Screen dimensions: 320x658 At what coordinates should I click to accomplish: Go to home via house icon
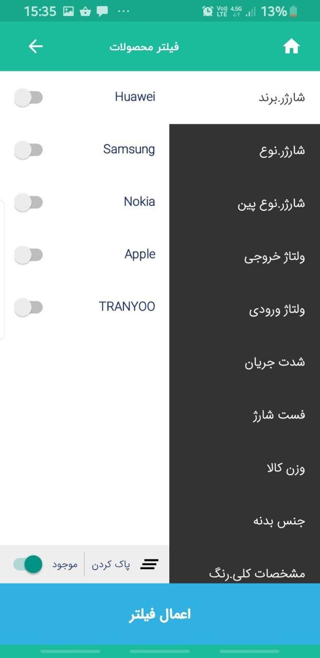pyautogui.click(x=291, y=47)
